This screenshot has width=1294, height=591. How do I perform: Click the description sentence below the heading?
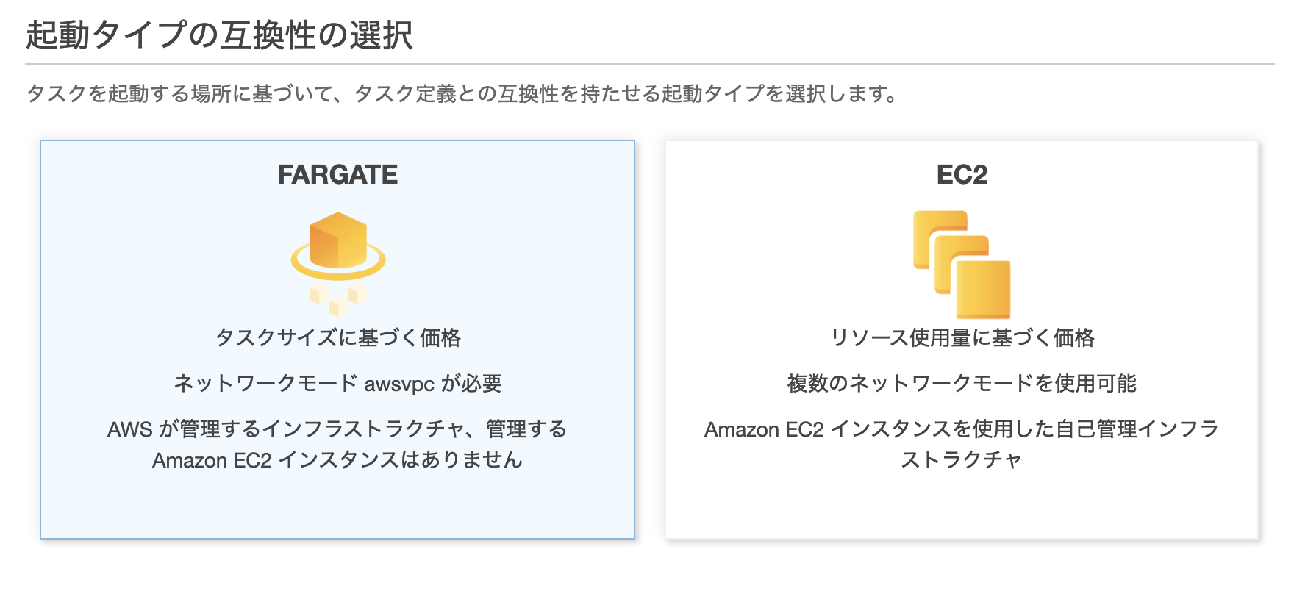click(462, 94)
